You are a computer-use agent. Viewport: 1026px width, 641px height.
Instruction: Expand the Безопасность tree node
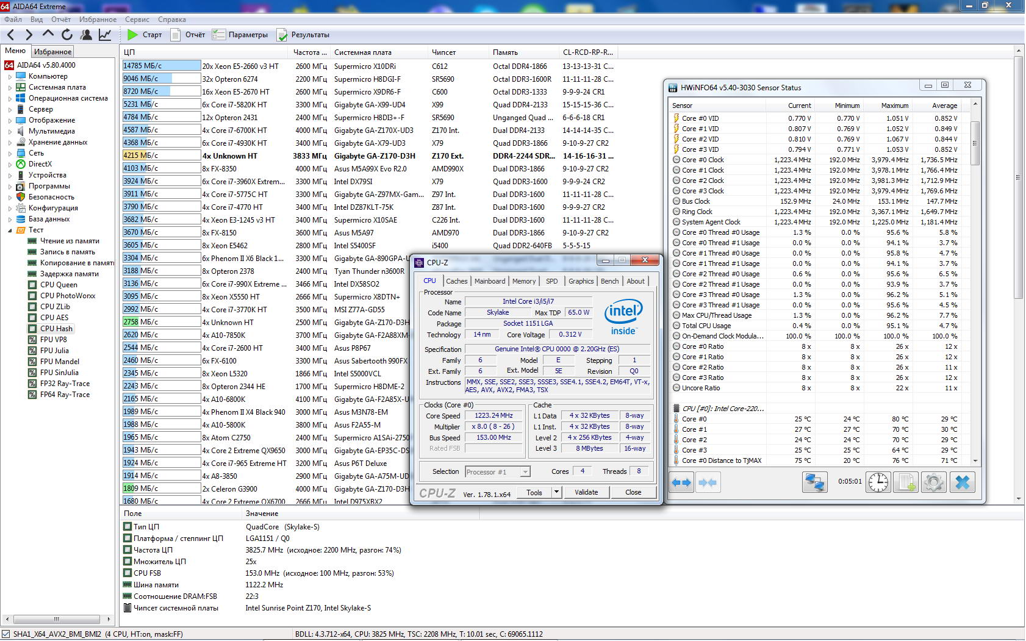(x=10, y=198)
